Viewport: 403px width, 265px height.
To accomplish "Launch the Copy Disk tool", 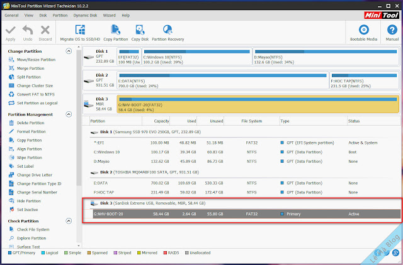I will [x=140, y=33].
